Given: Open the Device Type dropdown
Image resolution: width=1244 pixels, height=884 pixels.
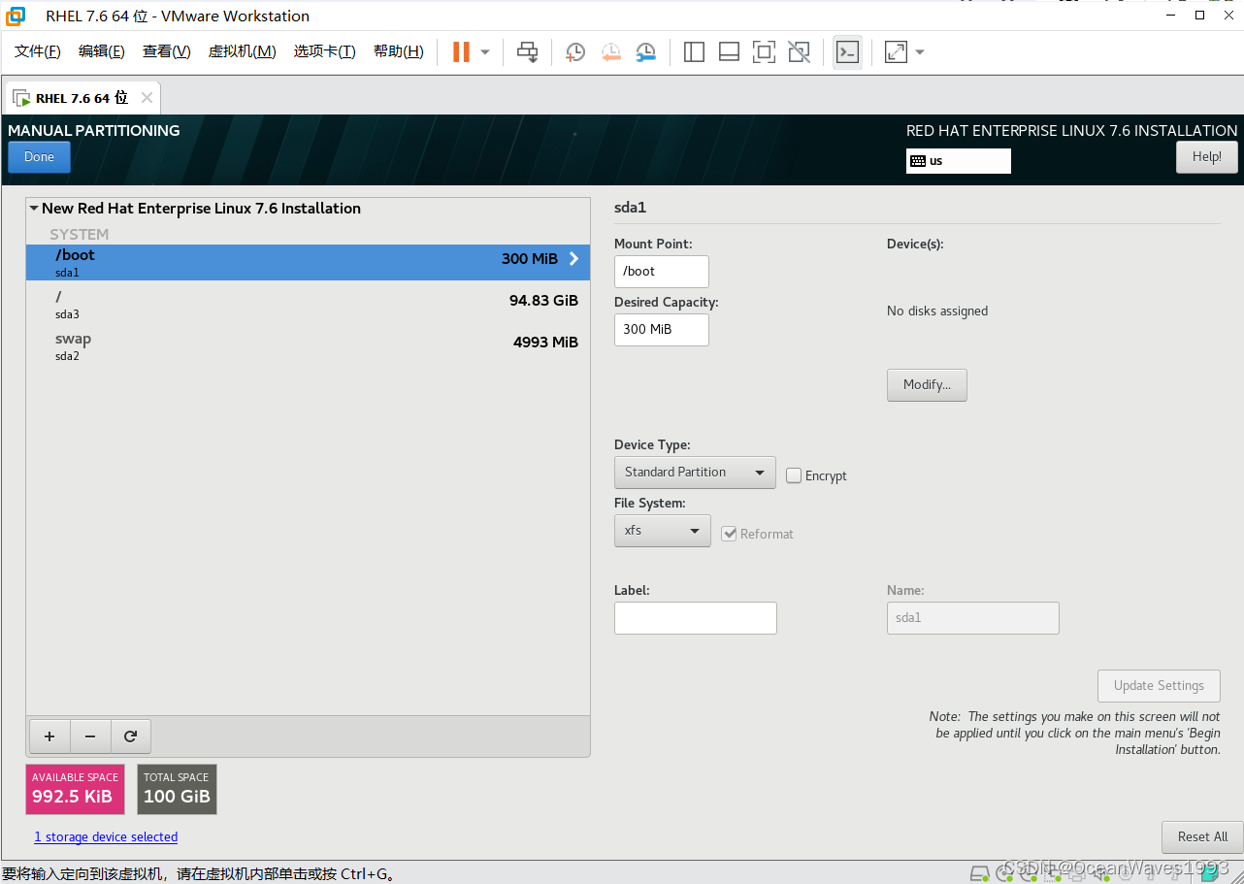Looking at the screenshot, I should pyautogui.click(x=695, y=473).
